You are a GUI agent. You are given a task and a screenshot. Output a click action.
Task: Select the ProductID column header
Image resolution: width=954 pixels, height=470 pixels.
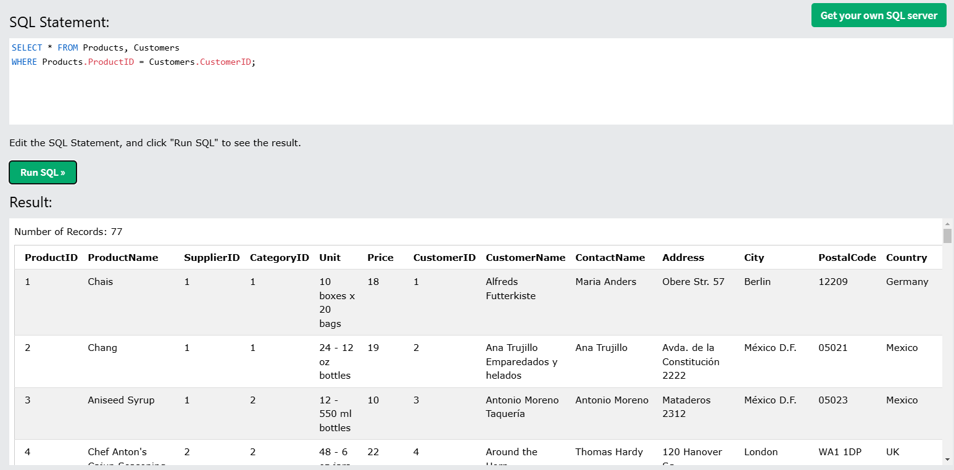51,258
